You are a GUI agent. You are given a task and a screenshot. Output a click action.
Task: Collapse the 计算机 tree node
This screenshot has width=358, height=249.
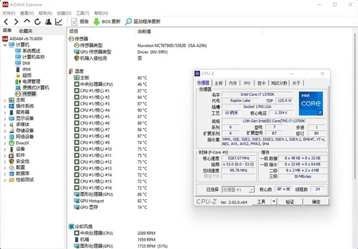click(5, 45)
